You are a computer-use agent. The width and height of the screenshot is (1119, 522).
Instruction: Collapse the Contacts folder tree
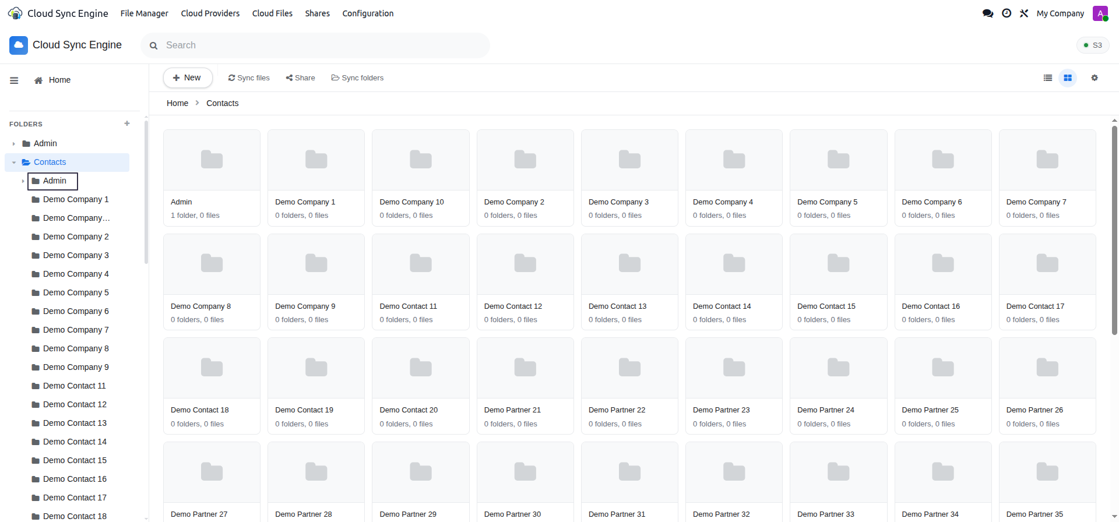[14, 163]
